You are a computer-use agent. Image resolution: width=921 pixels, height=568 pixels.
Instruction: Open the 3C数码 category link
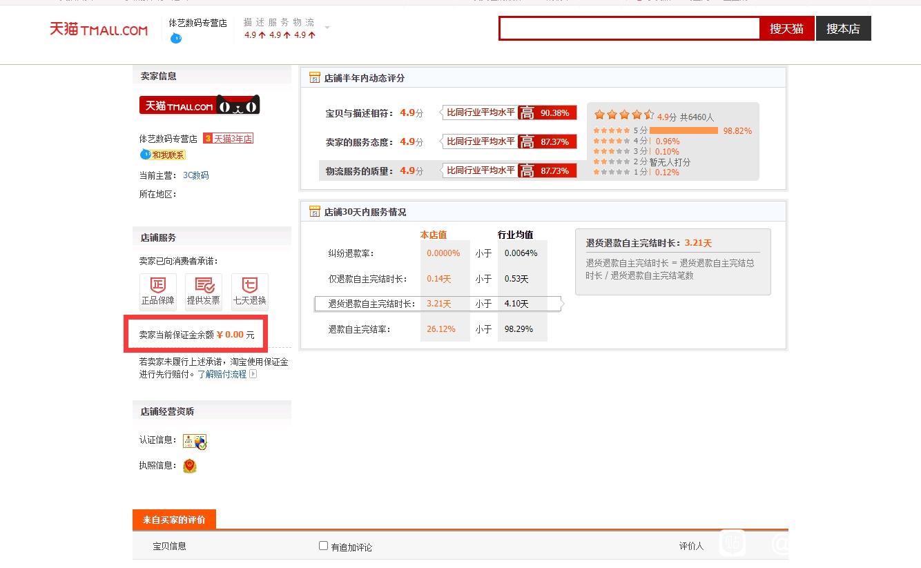tap(196, 175)
